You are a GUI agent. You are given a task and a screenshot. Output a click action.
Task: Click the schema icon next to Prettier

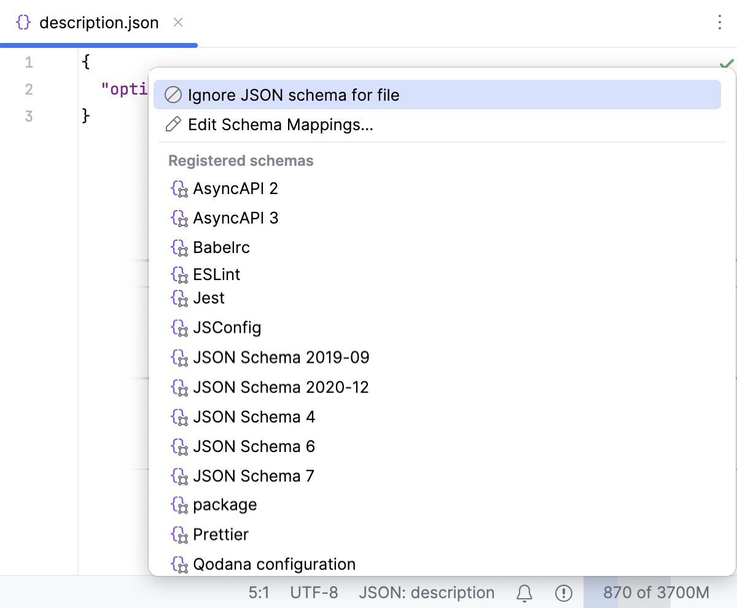click(x=179, y=535)
